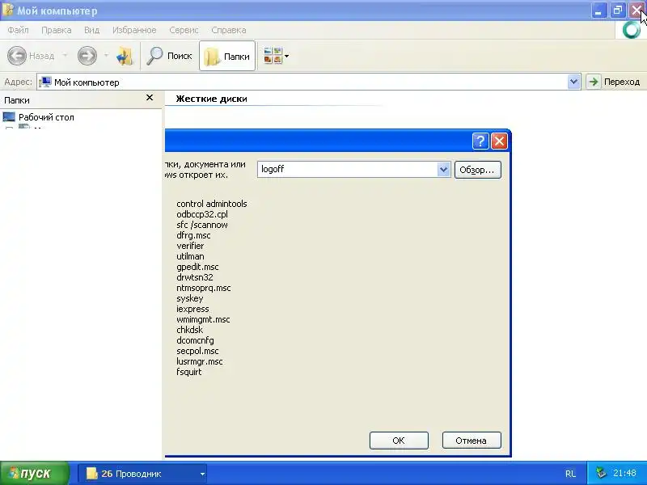Select 'wmimgmt.msc' in the list
This screenshot has height=485, width=647.
(x=203, y=319)
